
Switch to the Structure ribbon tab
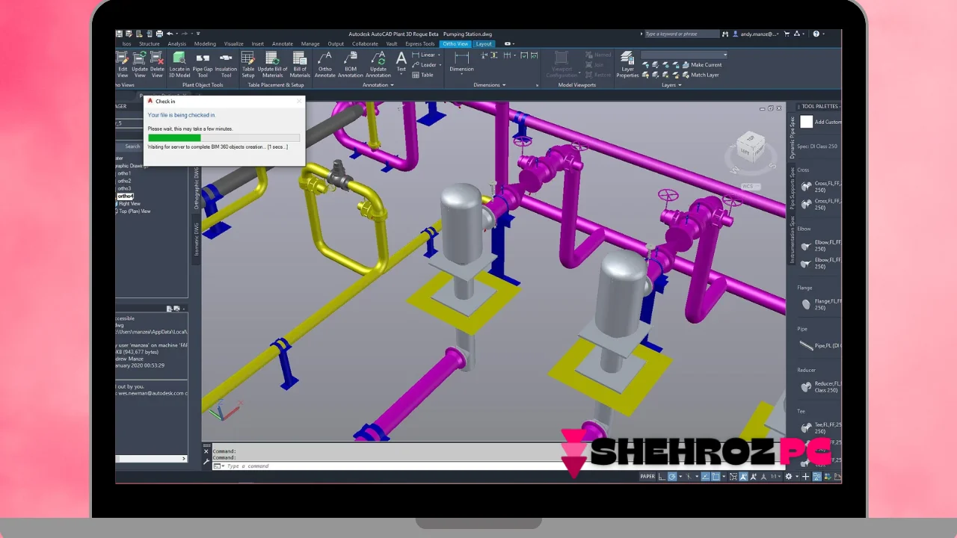point(149,44)
